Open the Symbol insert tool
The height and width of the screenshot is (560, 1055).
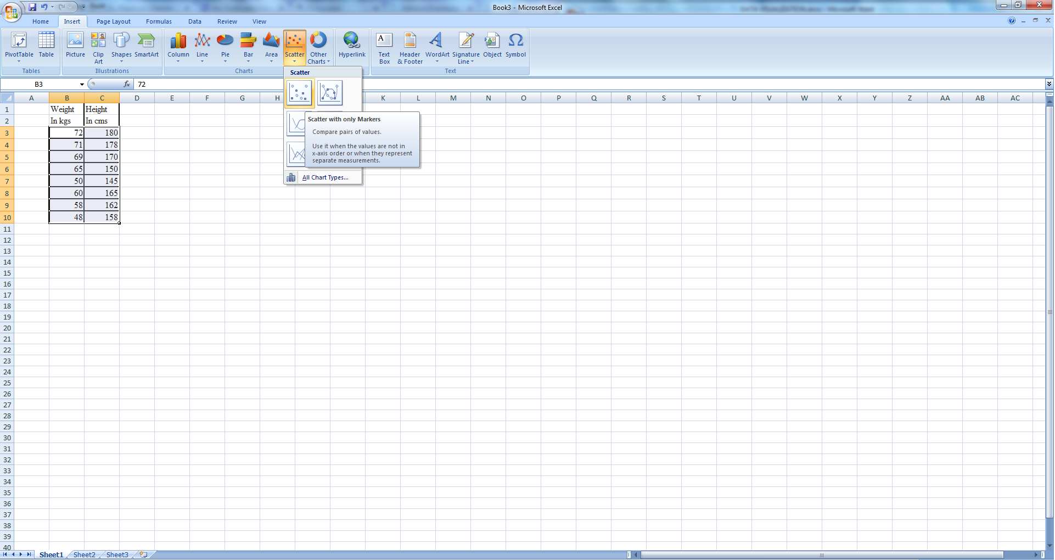point(515,46)
